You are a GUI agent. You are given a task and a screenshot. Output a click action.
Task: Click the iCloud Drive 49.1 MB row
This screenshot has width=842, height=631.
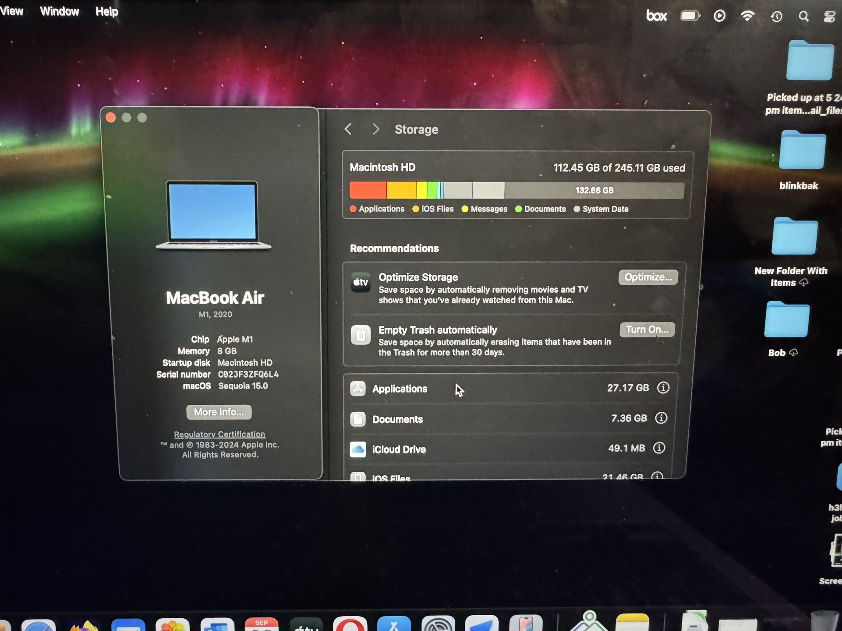(508, 449)
